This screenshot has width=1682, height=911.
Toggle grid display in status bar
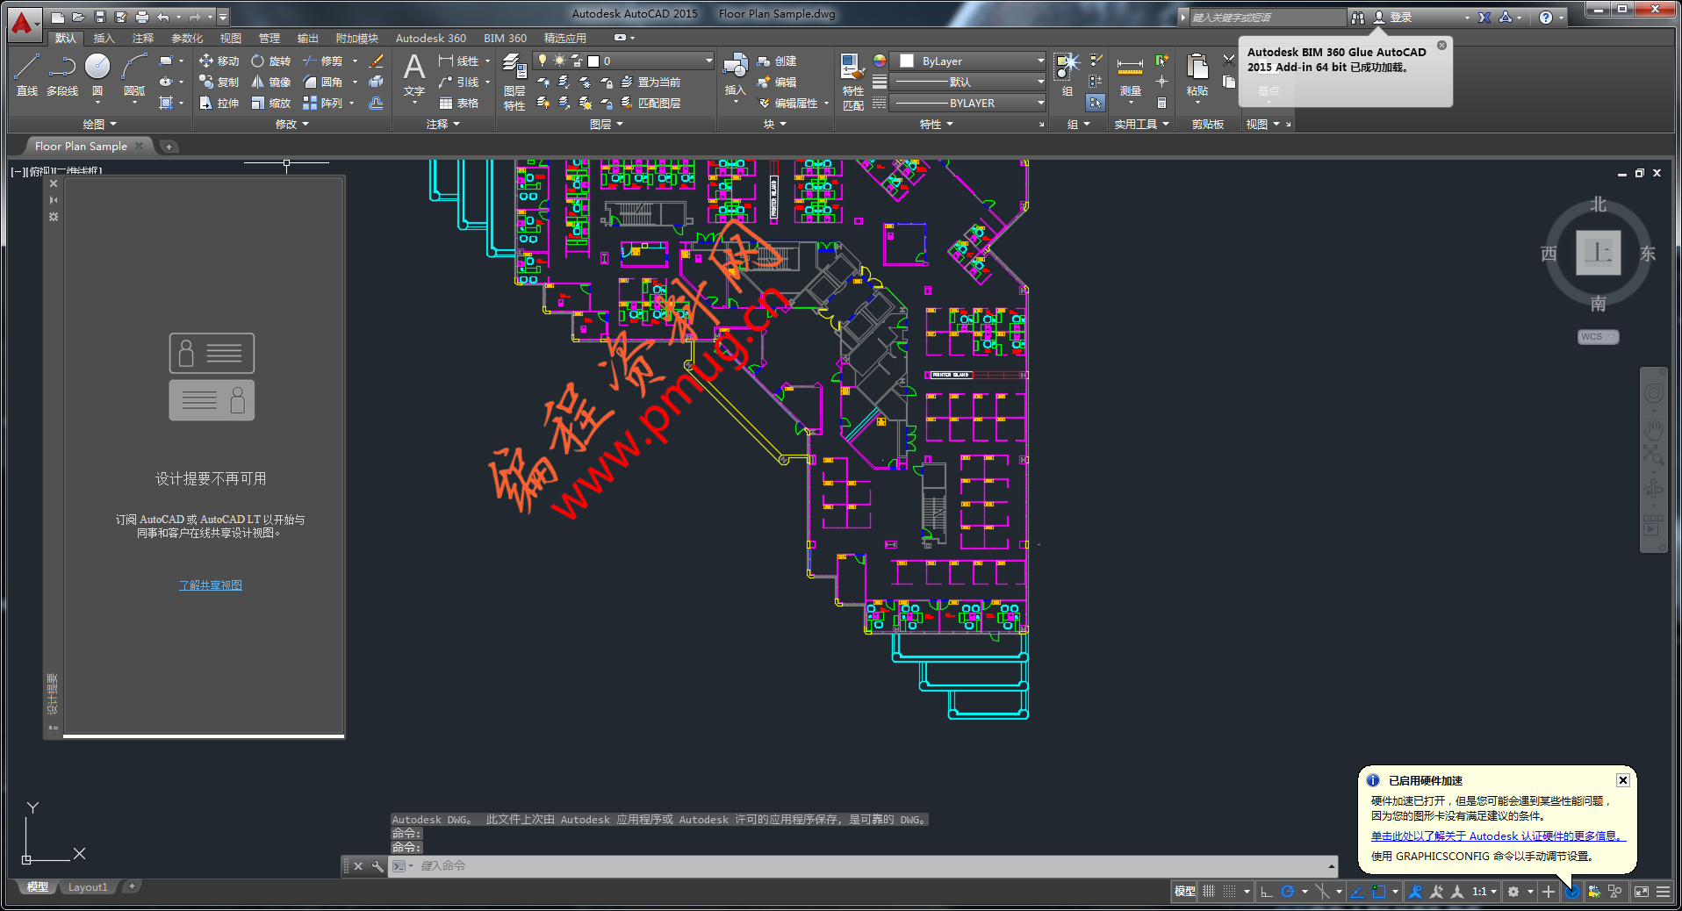point(1209,891)
